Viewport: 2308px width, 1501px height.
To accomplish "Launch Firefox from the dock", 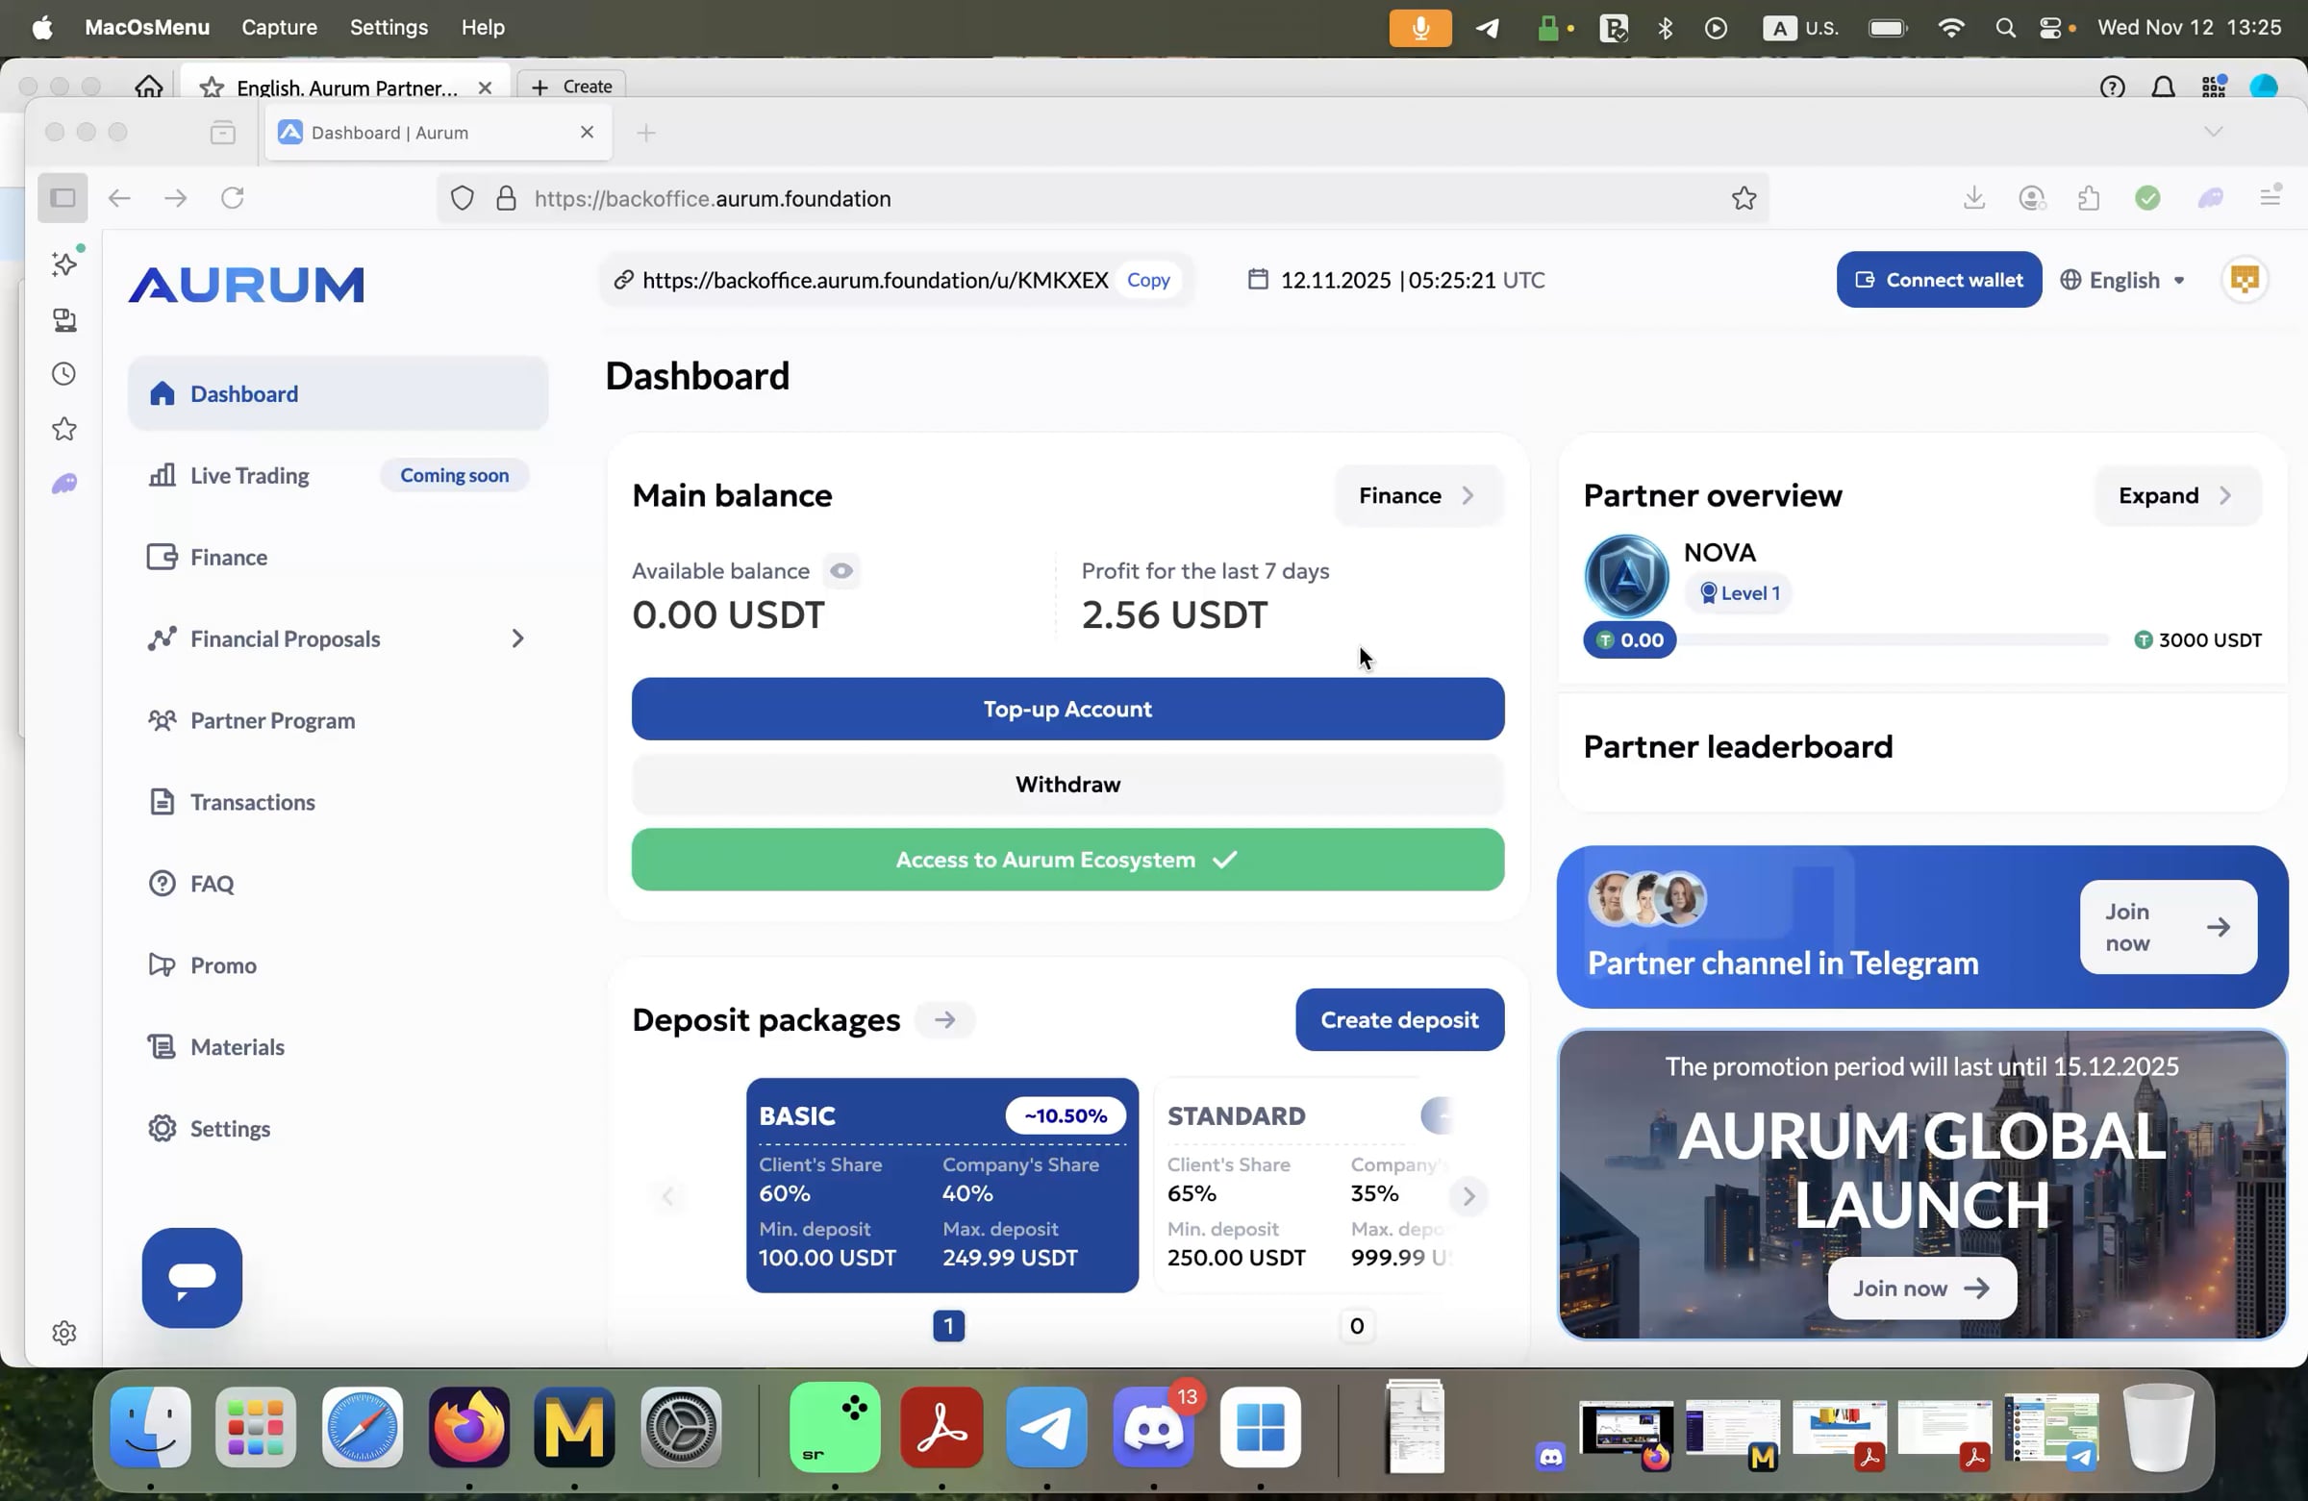I will 469,1427.
